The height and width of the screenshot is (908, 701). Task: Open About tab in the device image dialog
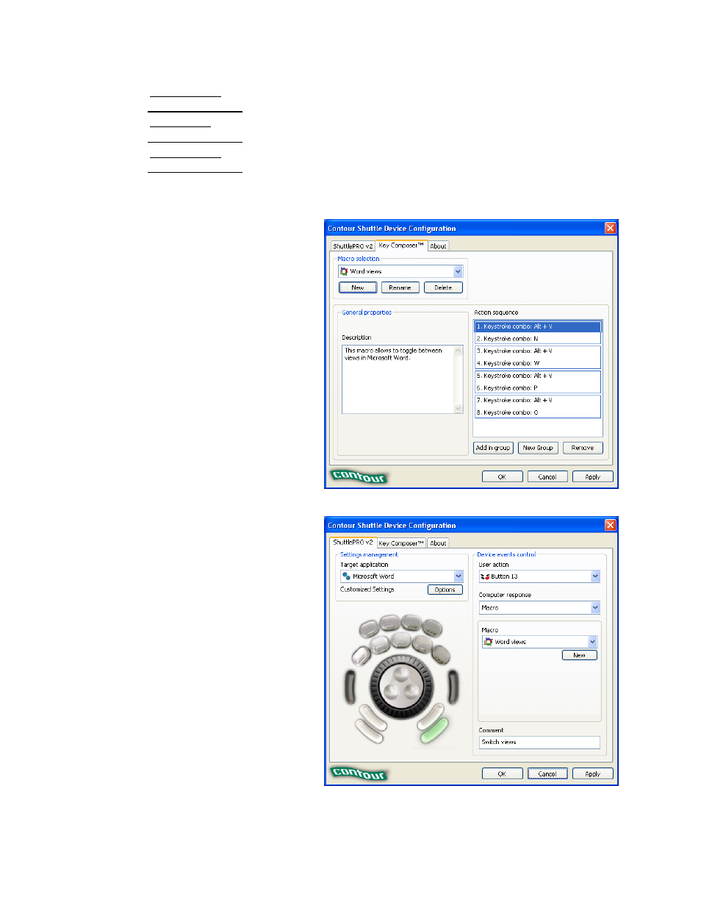point(438,543)
